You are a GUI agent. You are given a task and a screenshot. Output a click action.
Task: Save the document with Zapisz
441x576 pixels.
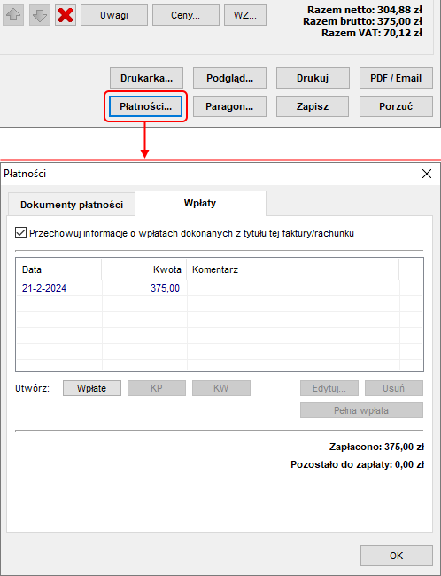[x=313, y=106]
